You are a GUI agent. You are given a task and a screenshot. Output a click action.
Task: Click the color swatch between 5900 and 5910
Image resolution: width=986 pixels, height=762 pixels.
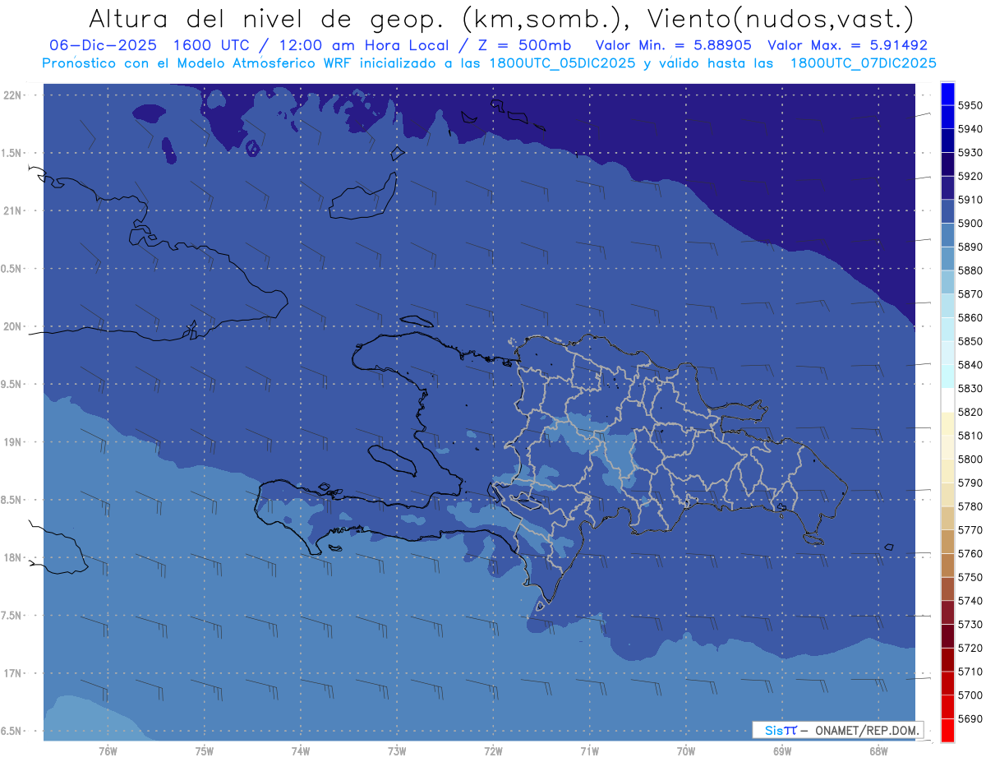click(x=947, y=211)
